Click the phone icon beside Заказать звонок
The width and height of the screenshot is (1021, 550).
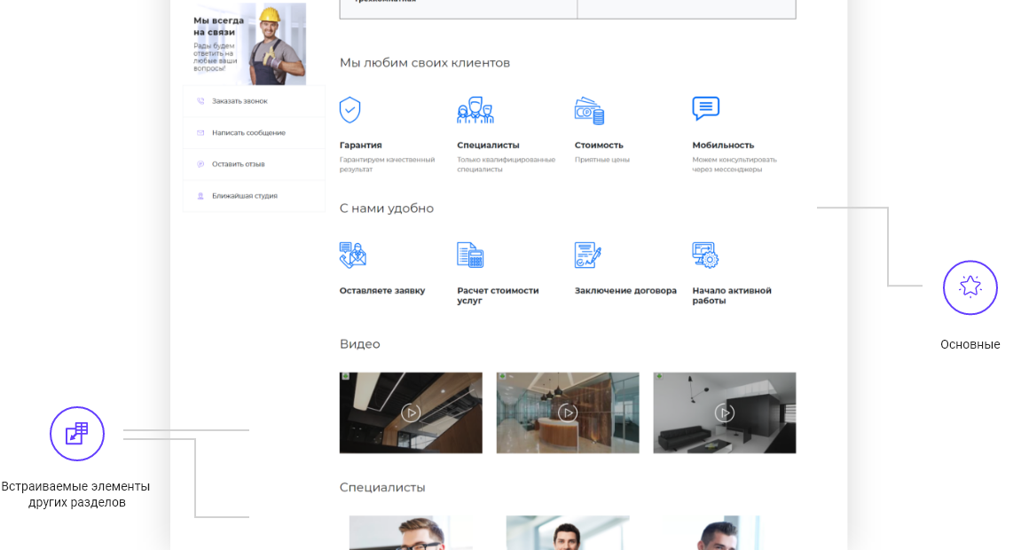(200, 101)
